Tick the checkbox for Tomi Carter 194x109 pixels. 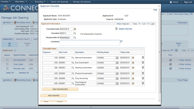pos(7,64)
